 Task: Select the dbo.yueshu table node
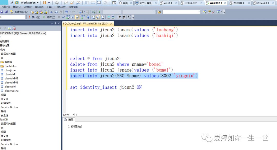tap(12, 91)
